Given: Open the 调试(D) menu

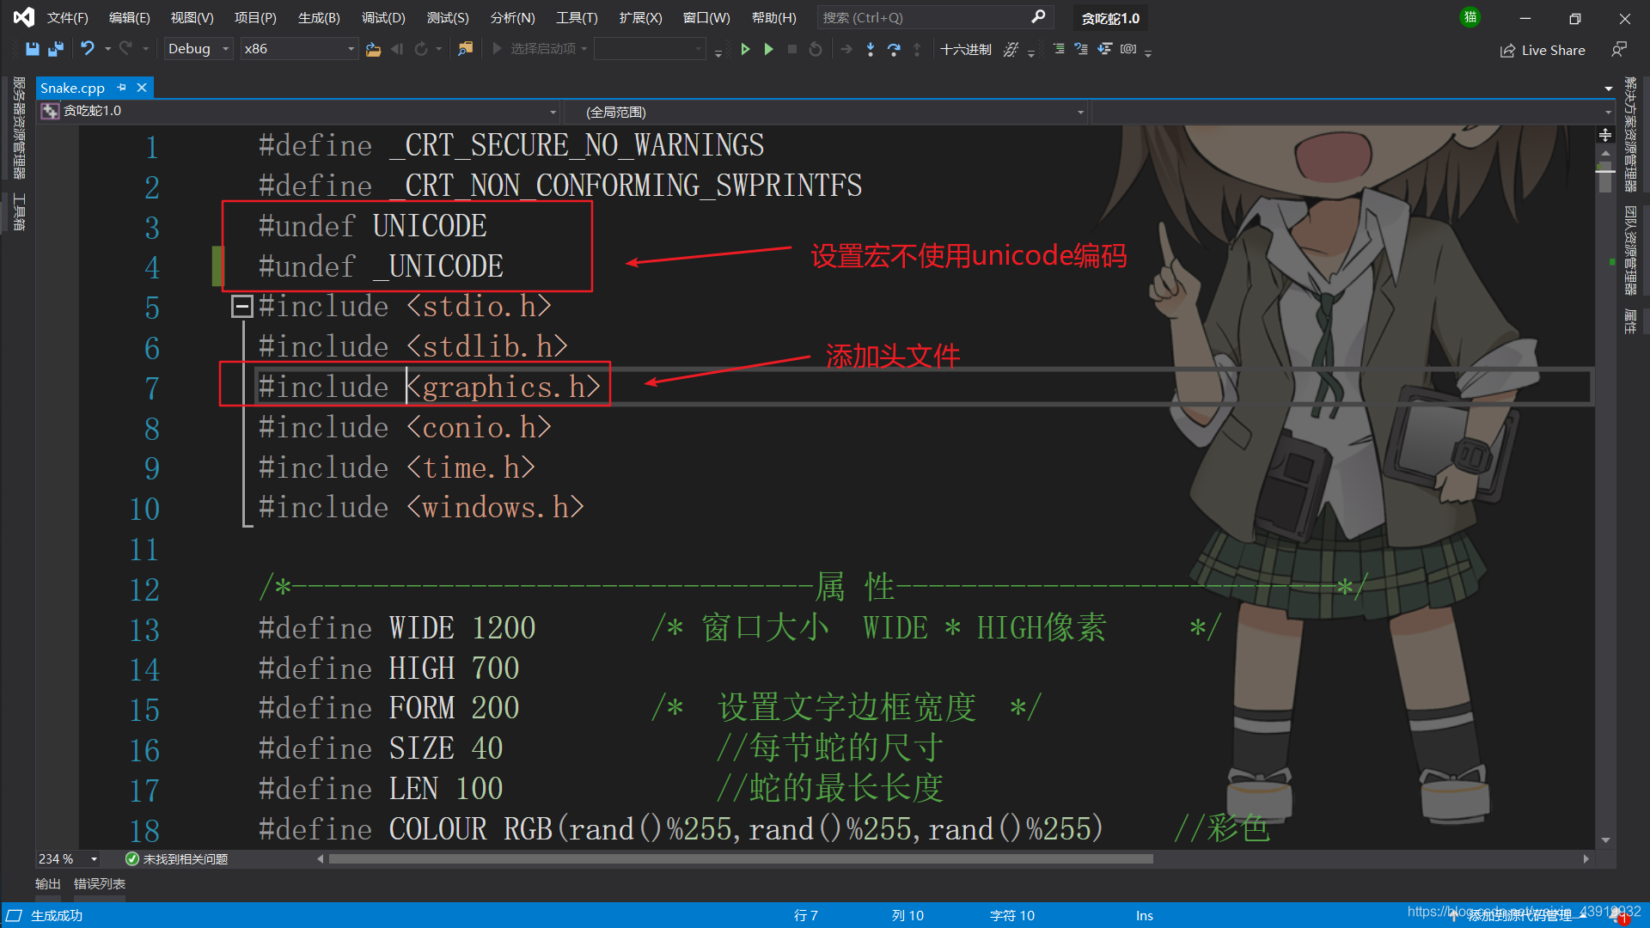Looking at the screenshot, I should tap(383, 18).
